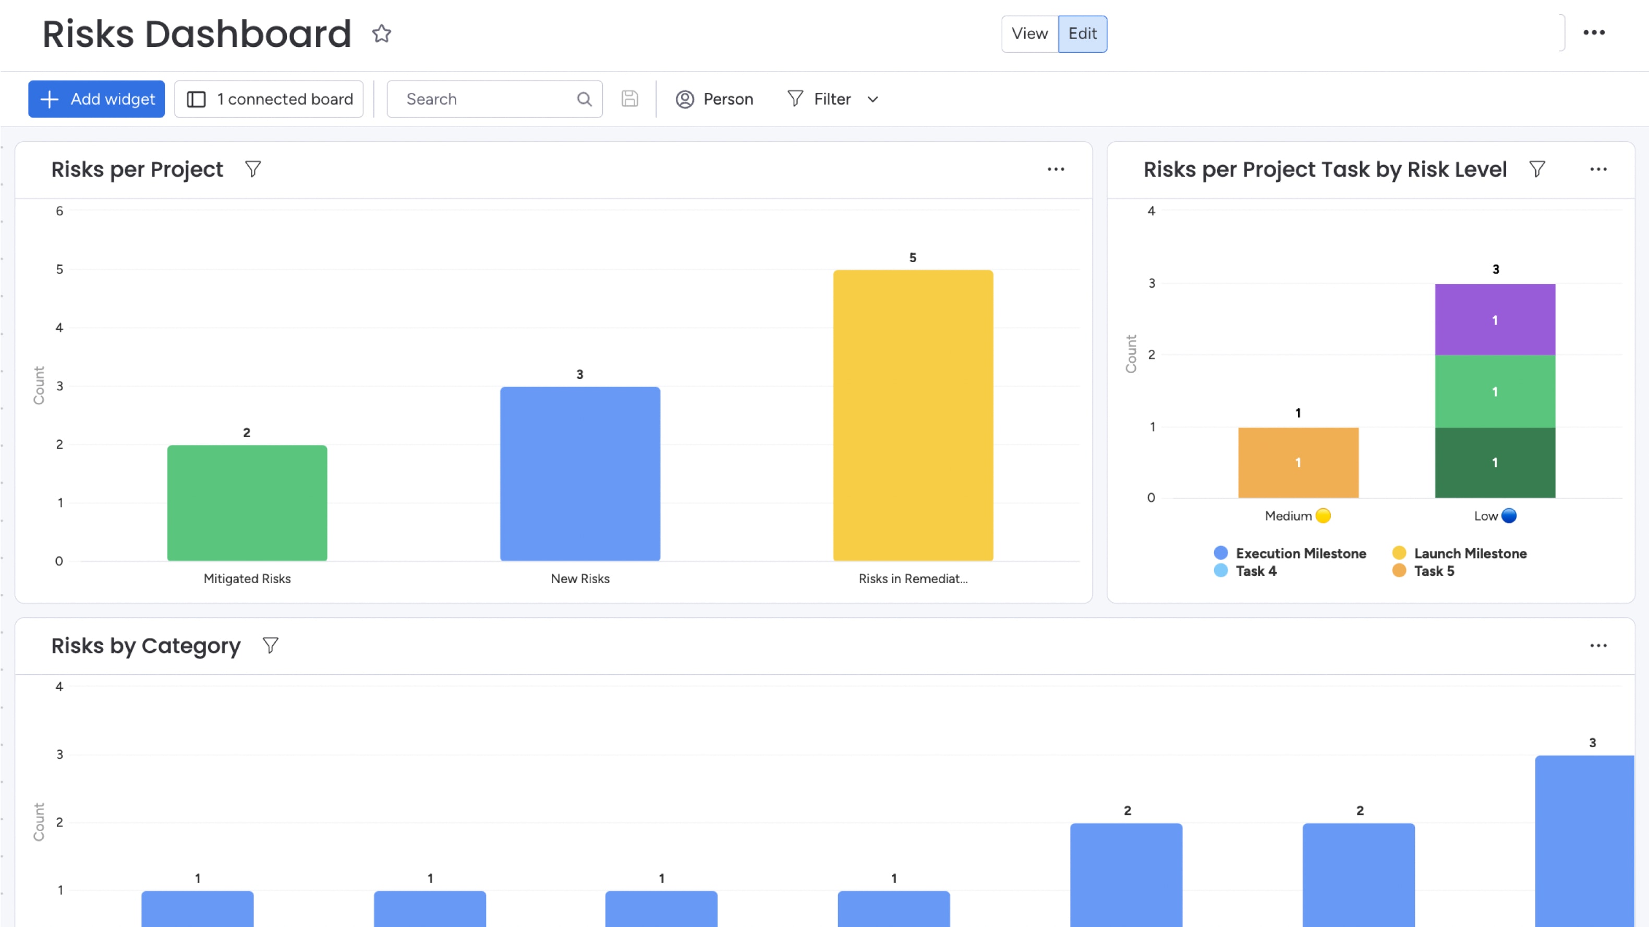Click the green Mitigated Risks bar
This screenshot has height=927, width=1649.
(x=247, y=503)
